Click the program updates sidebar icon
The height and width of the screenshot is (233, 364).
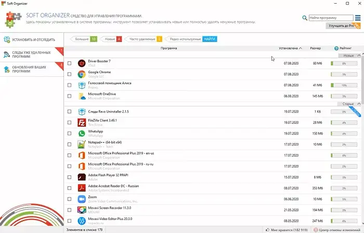click(x=7, y=69)
